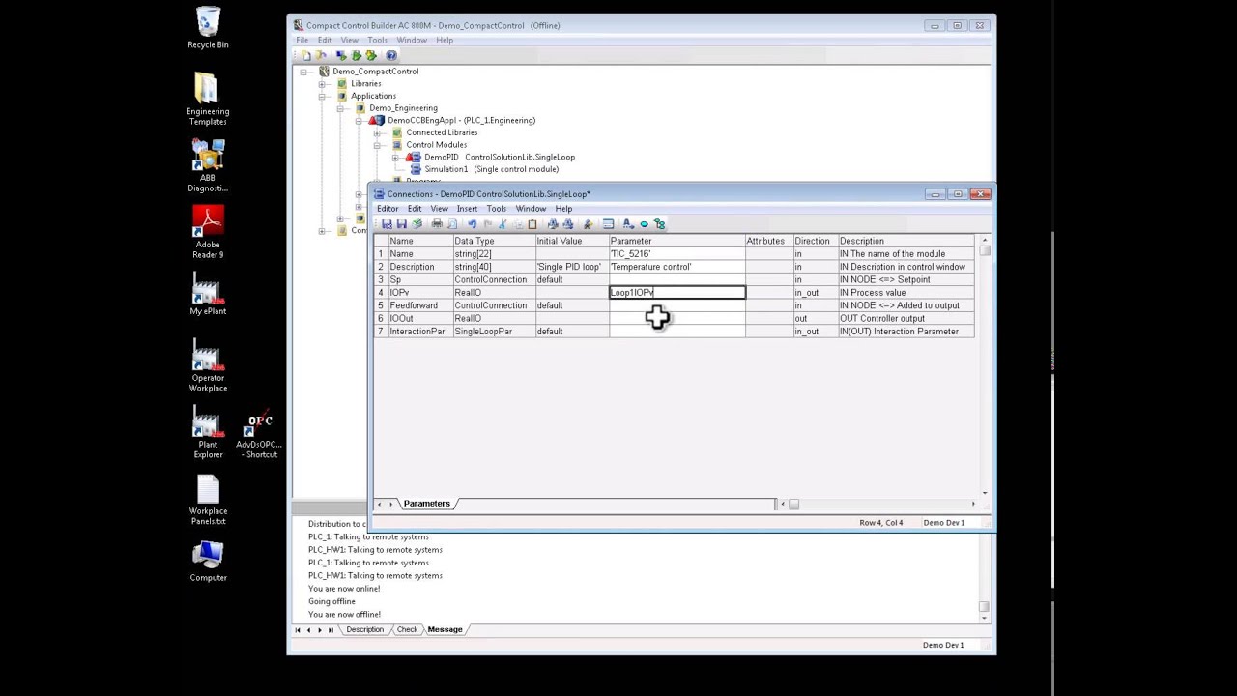Click the Split Window toolbar icon
This screenshot has height=696, width=1237.
(608, 224)
